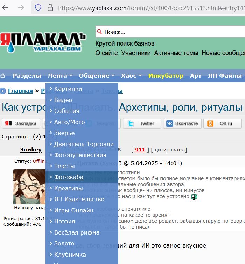Go to Главная breadcrumb link
Image resolution: width=245 pixels, height=264 pixels.
click(20, 91)
